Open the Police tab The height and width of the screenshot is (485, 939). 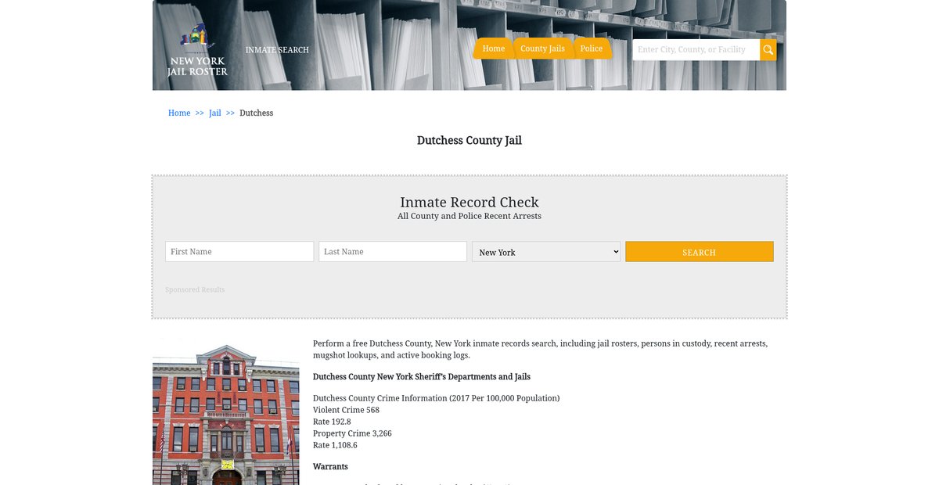tap(592, 48)
